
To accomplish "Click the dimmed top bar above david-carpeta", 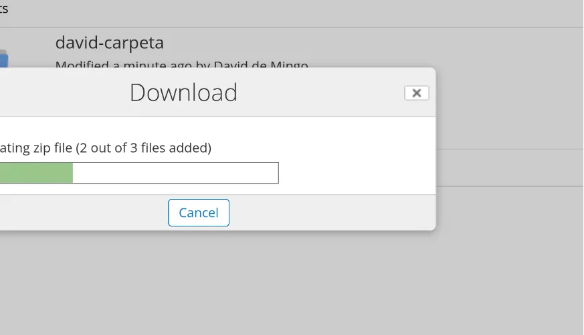I will pos(301,12).
